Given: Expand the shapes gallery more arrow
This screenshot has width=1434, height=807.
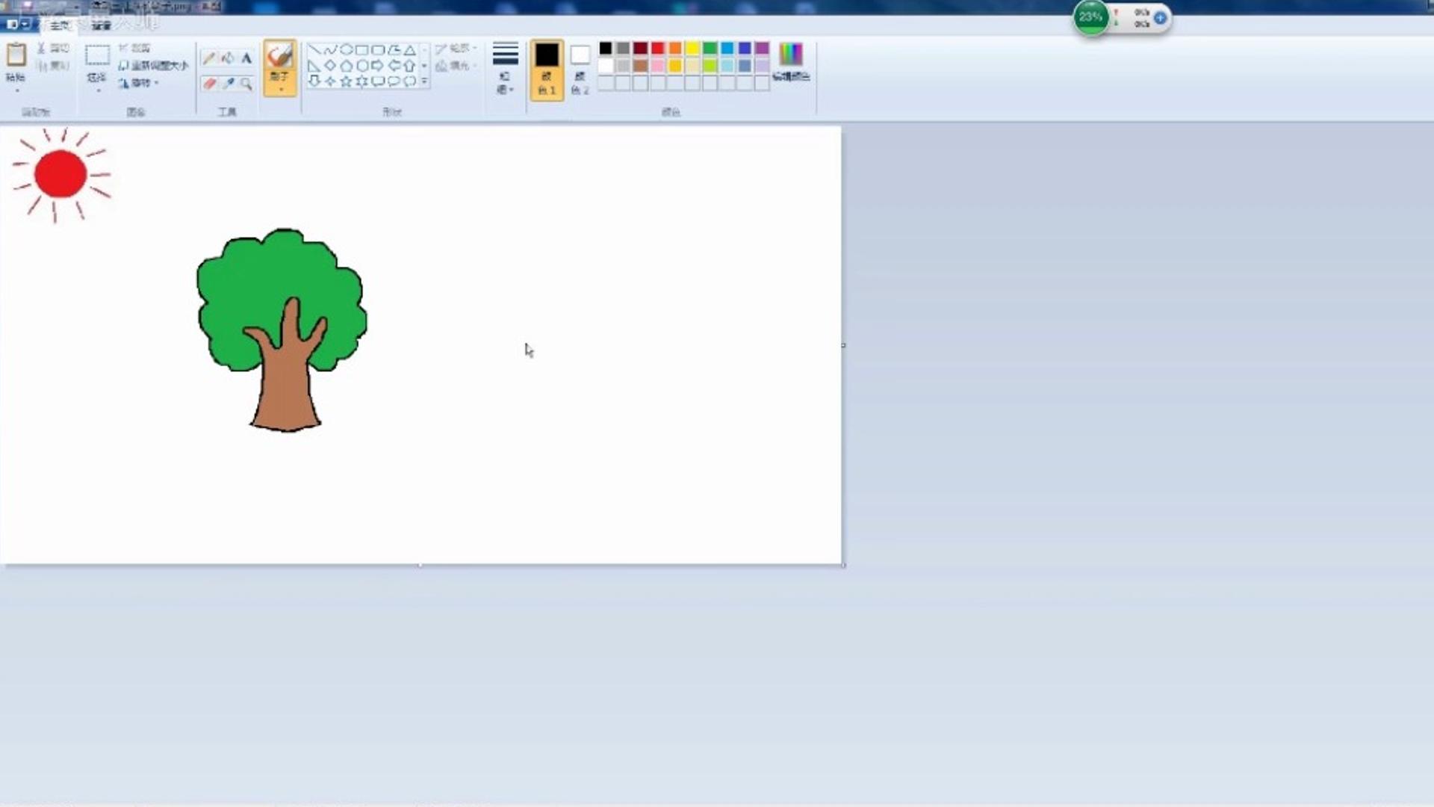Looking at the screenshot, I should click(x=424, y=81).
